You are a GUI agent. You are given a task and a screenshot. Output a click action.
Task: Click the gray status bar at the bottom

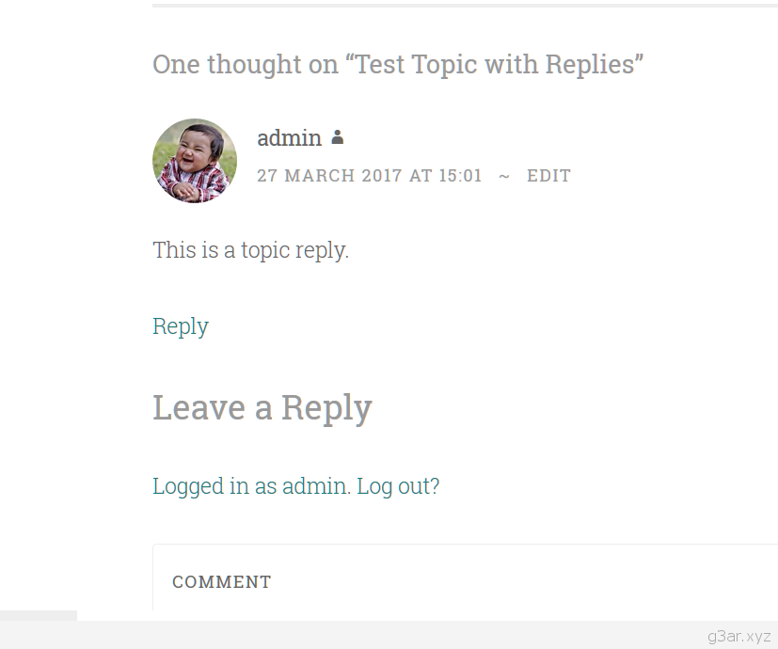click(389, 635)
